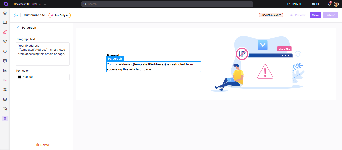This screenshot has width=342, height=150.
Task: Click the Sorry! heading in the preview
Action: [113, 55]
